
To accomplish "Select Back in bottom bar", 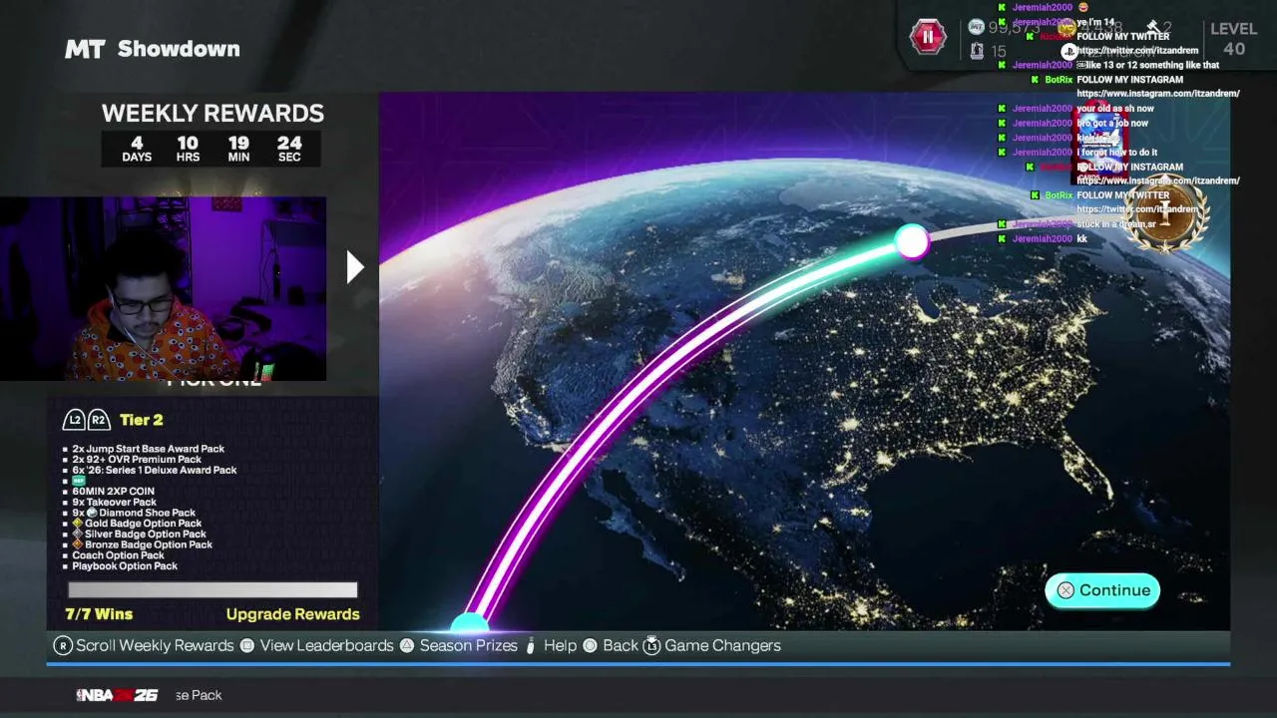I will point(620,645).
